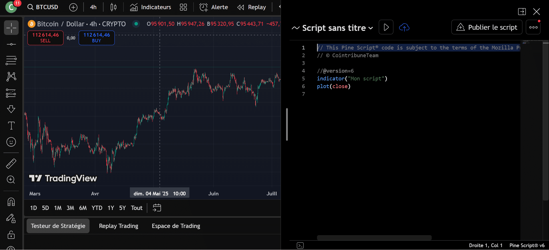The height and width of the screenshot is (250, 549).
Task: Activate the zoom in tool
Action: (11, 180)
